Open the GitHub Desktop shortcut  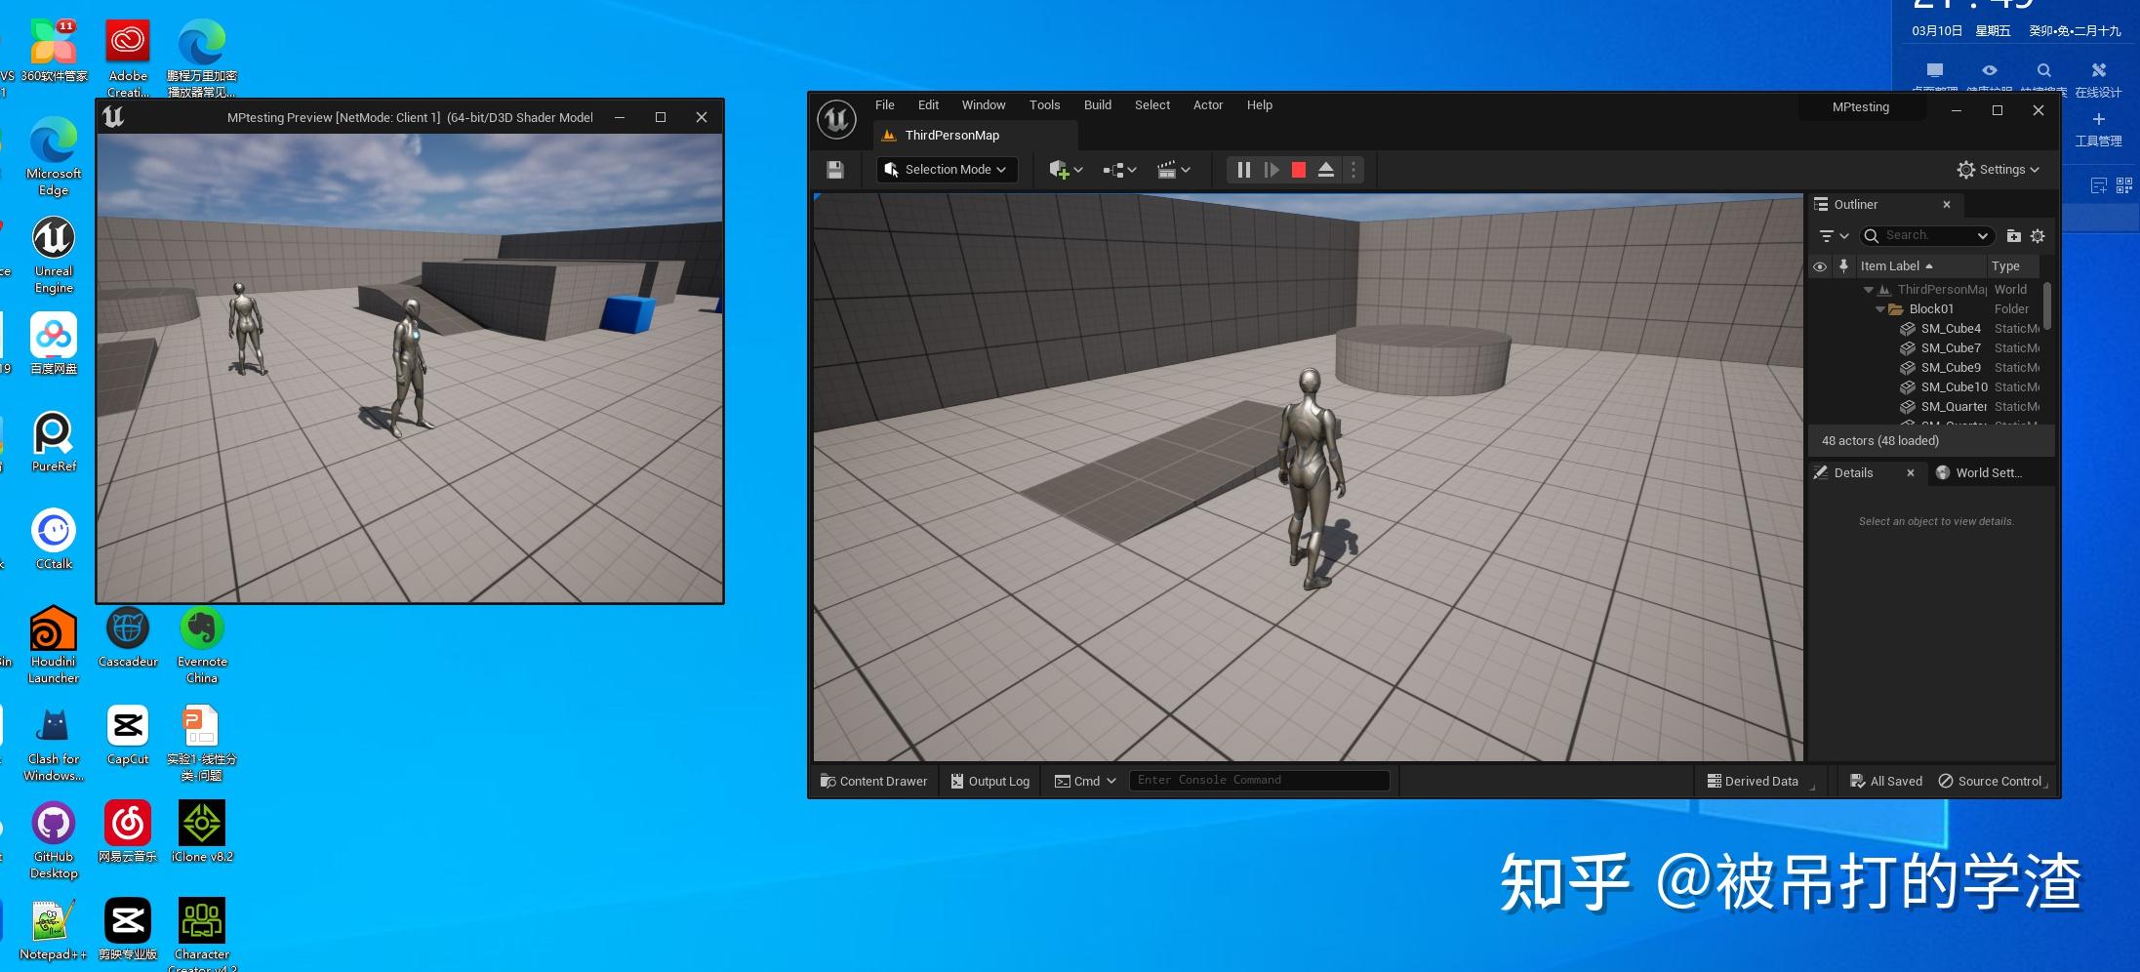(x=54, y=839)
